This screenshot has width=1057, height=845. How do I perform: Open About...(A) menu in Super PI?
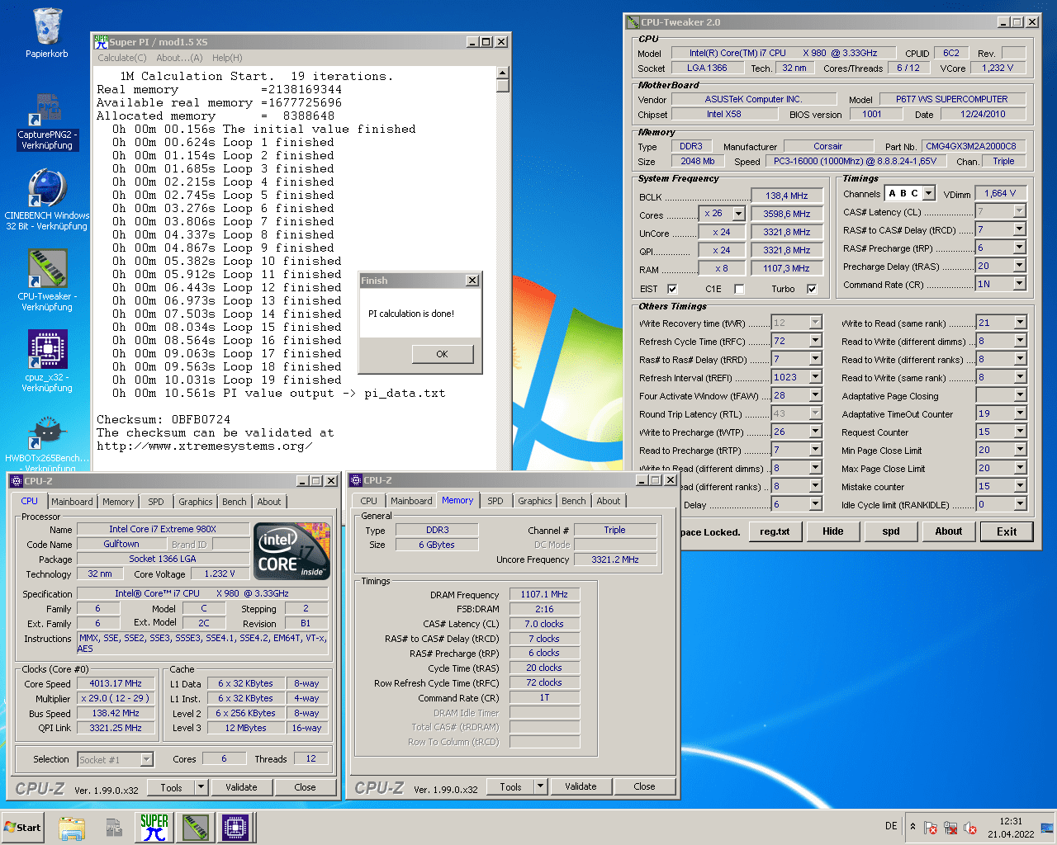point(179,58)
